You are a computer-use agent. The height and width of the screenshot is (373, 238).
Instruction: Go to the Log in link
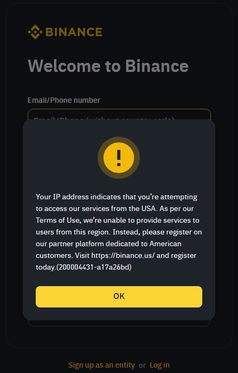coord(160,365)
